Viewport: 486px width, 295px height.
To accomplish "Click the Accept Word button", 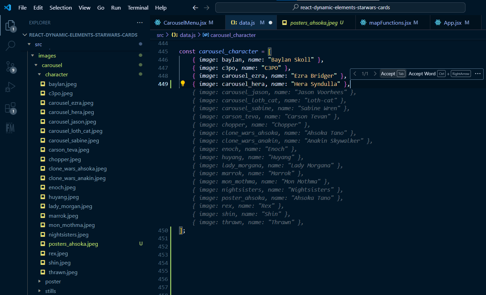I will (422, 74).
